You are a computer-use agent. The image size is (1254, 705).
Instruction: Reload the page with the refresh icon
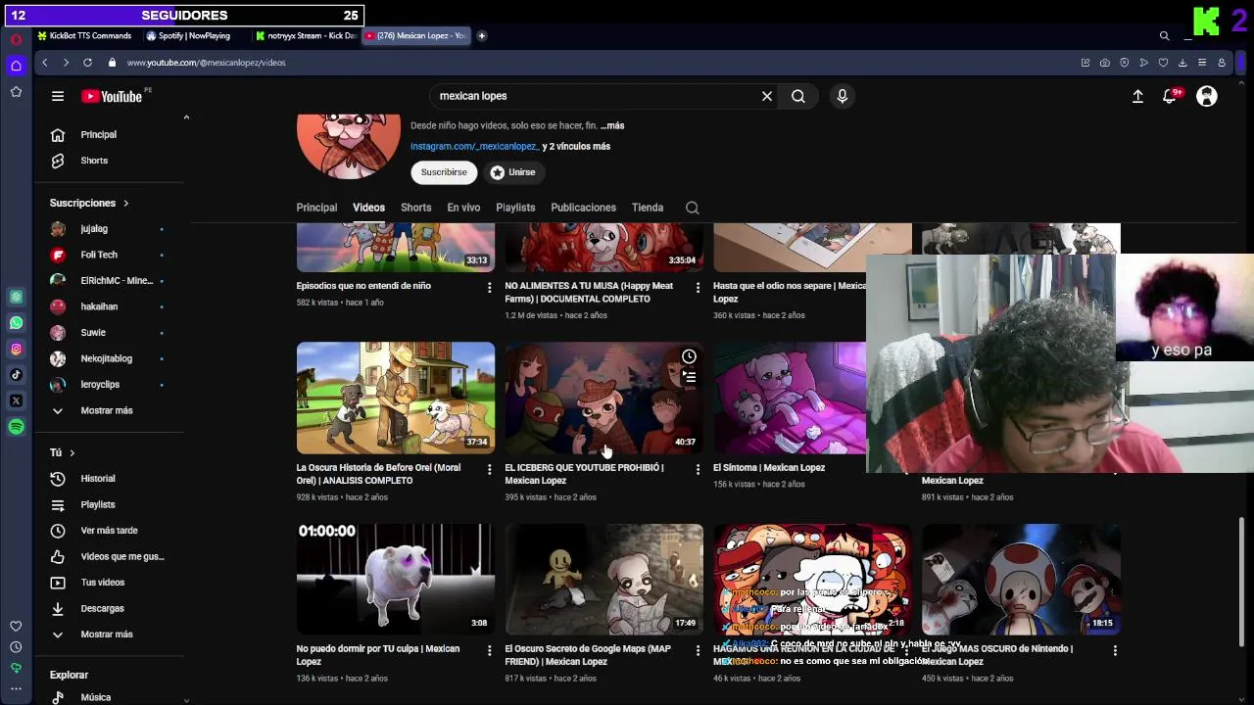pyautogui.click(x=87, y=63)
